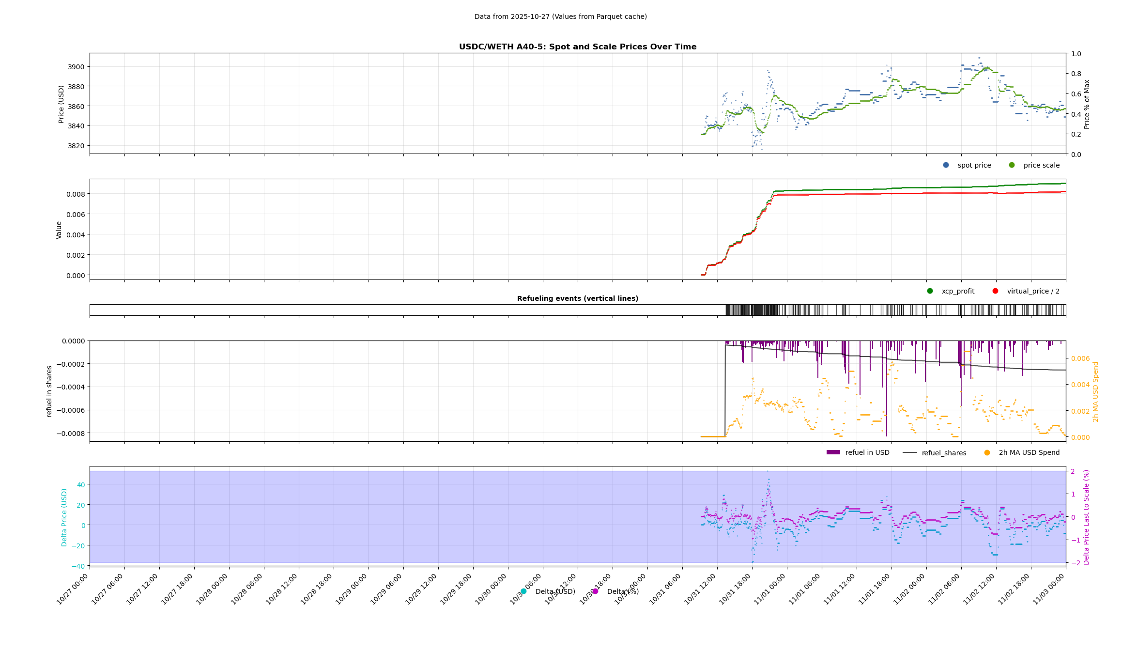Click the Data from 2025-10-27 header text
Viewport: 1122px width, 667px height.
tap(560, 16)
